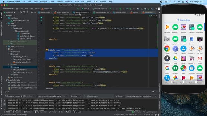This screenshot has height=116, width=207.
Task: Click Collapse All icon in Project panel
Action: 27,12
